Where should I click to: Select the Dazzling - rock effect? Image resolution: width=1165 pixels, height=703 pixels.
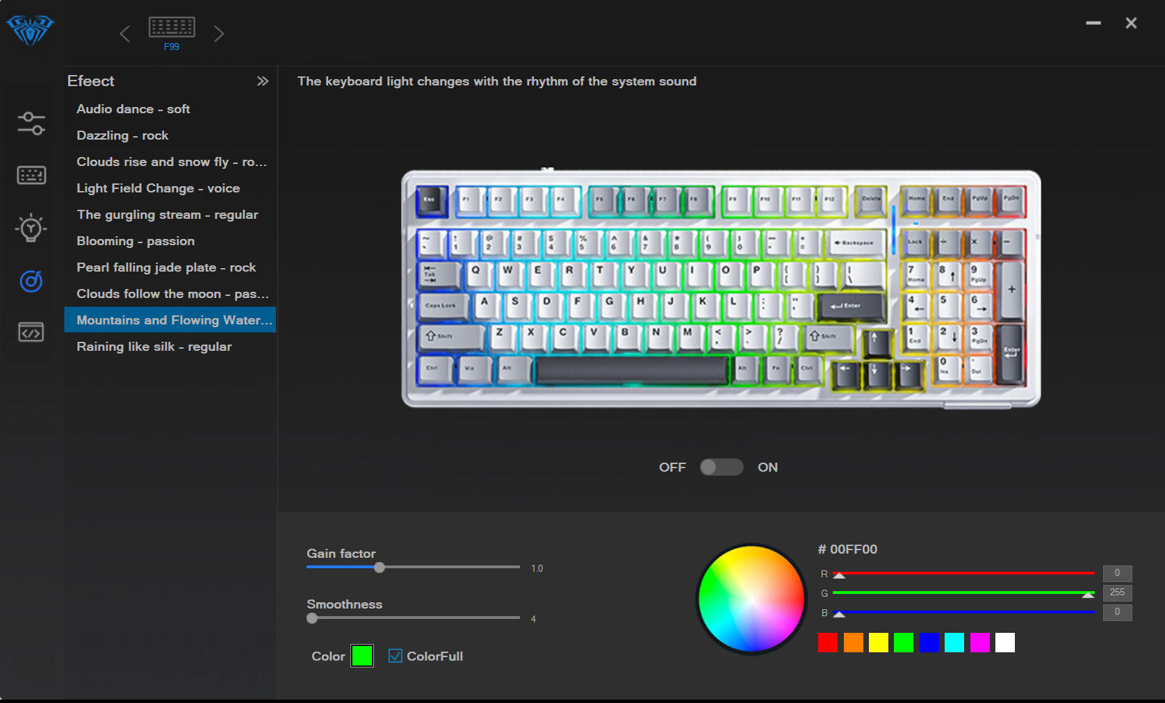pyautogui.click(x=122, y=135)
